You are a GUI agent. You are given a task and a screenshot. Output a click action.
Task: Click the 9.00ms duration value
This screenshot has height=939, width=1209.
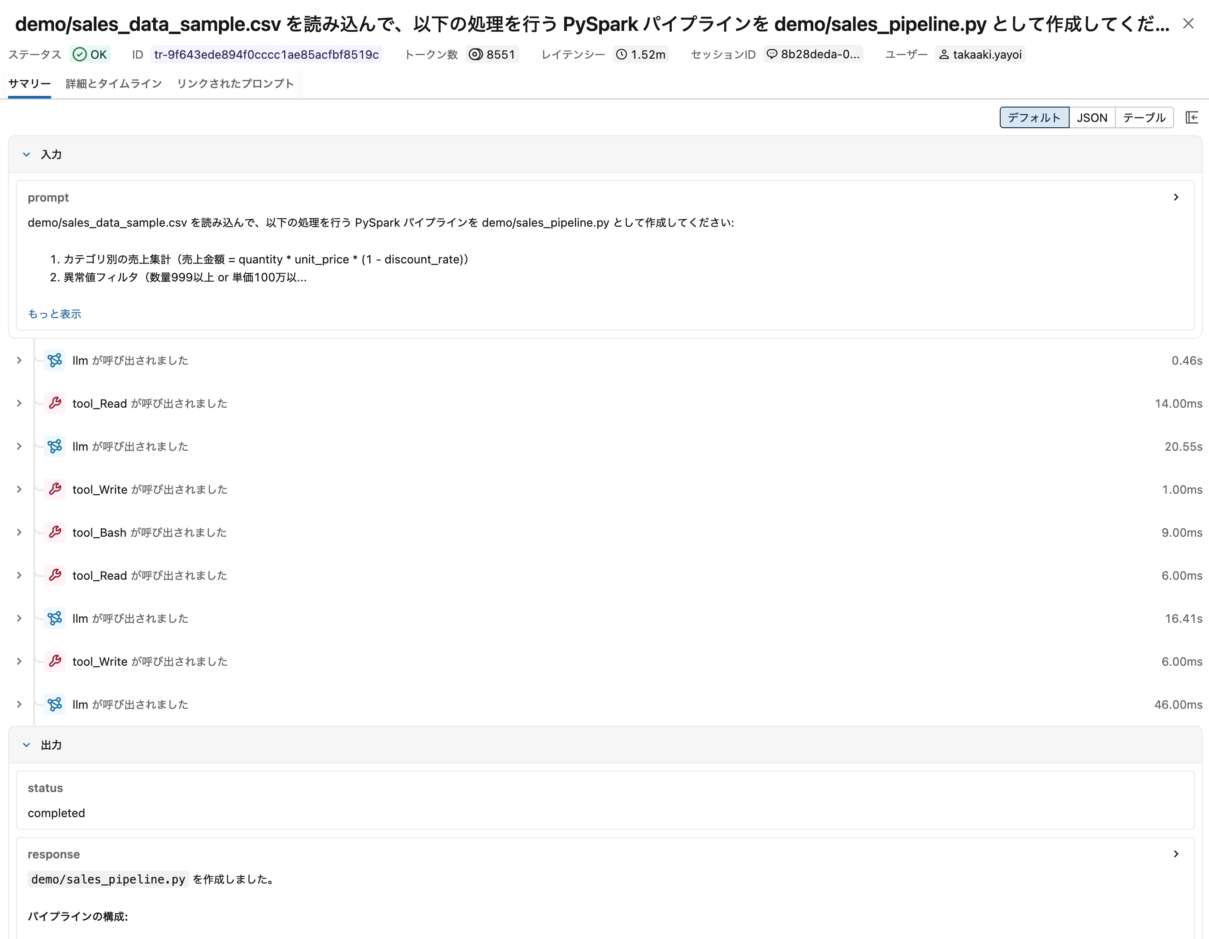[1181, 532]
